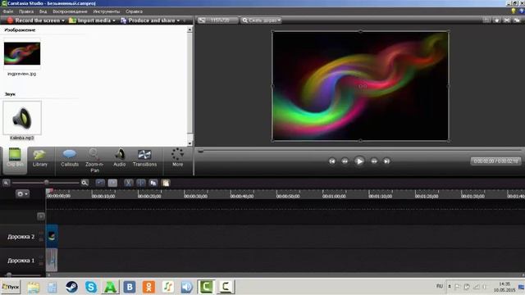Click the detach preview window icon
The width and height of the screenshot is (525, 295).
[517, 20]
